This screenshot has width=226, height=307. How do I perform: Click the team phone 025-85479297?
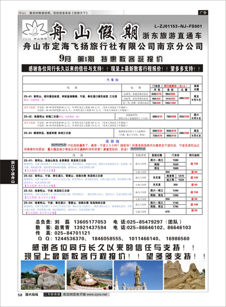click(x=145, y=222)
